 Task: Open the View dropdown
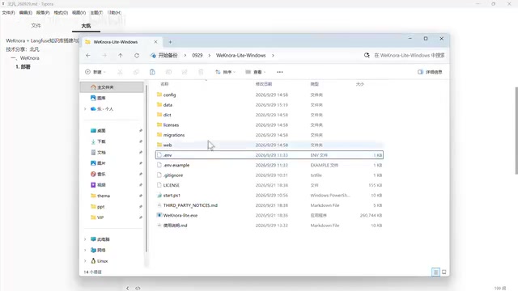tap(256, 72)
